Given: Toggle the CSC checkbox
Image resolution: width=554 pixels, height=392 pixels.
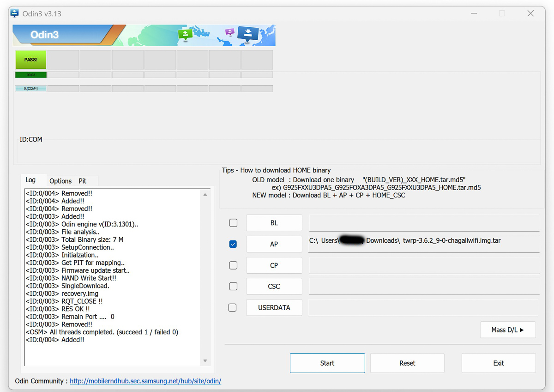Looking at the screenshot, I should tap(233, 287).
